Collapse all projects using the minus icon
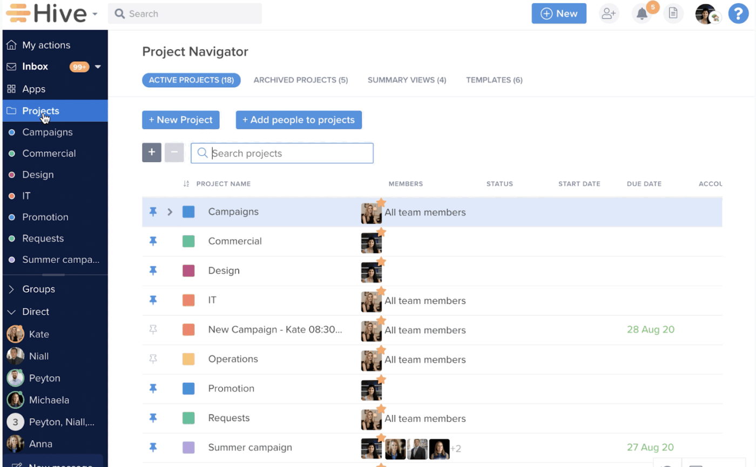 tap(174, 152)
